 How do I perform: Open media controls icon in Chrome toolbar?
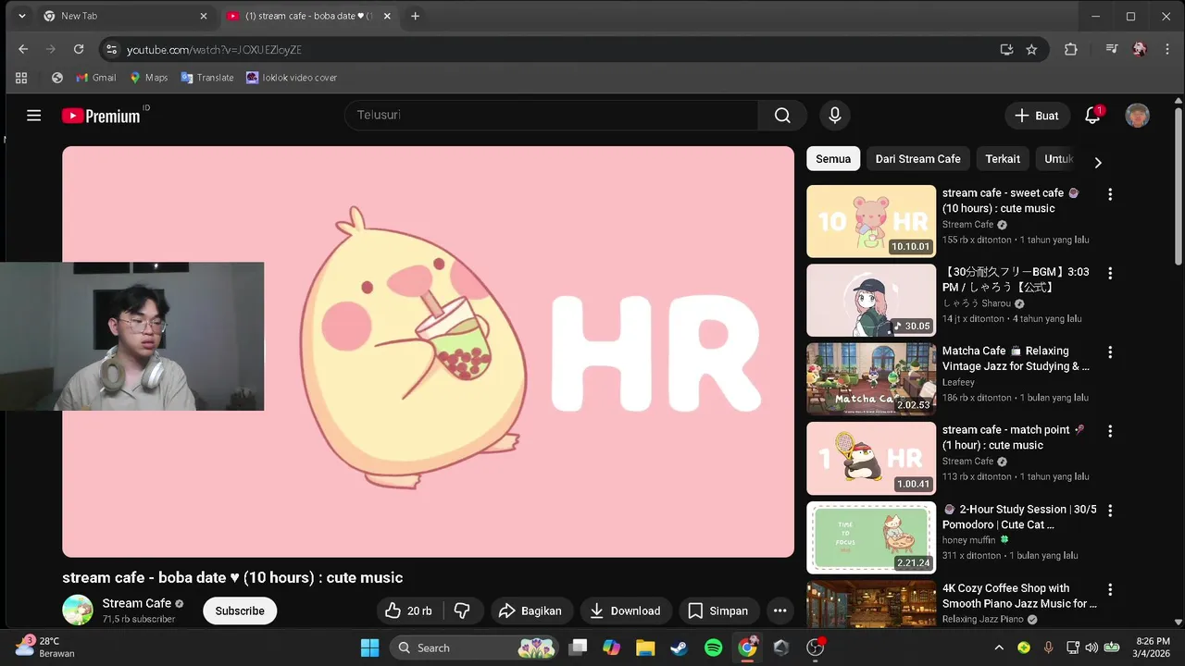pos(1112,49)
